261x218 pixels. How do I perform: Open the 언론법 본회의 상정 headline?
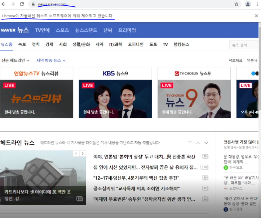tap(144, 157)
